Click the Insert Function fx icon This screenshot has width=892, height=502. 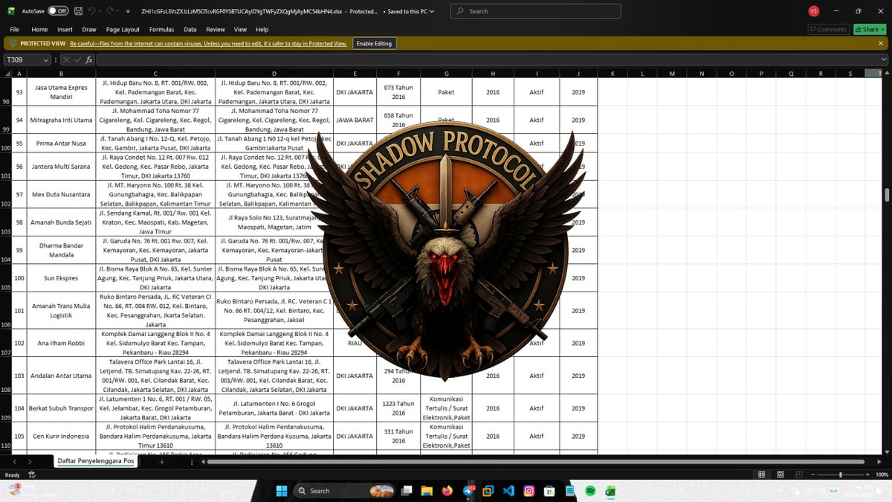[x=88, y=59]
